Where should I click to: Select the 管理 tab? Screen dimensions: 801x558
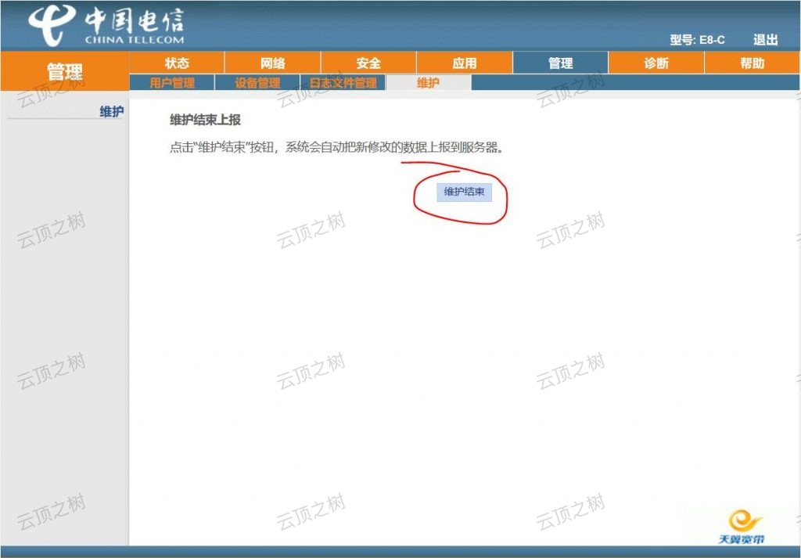pyautogui.click(x=560, y=63)
